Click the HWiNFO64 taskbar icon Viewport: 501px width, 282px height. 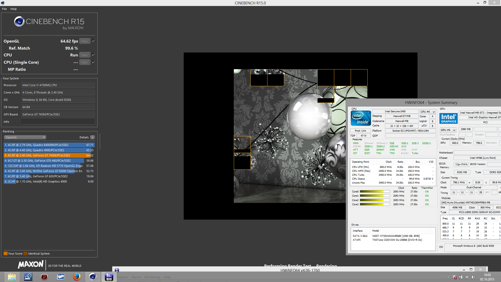point(109,277)
